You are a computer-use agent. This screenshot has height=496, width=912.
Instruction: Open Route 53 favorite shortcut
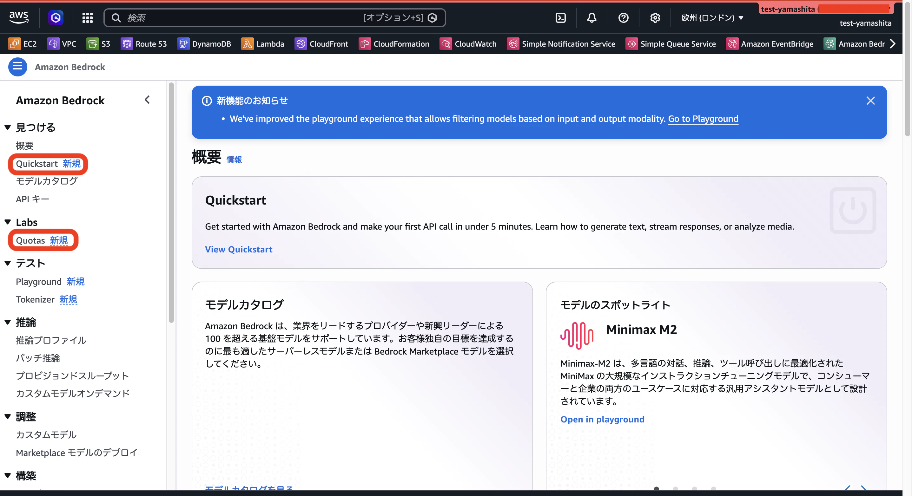coord(144,44)
